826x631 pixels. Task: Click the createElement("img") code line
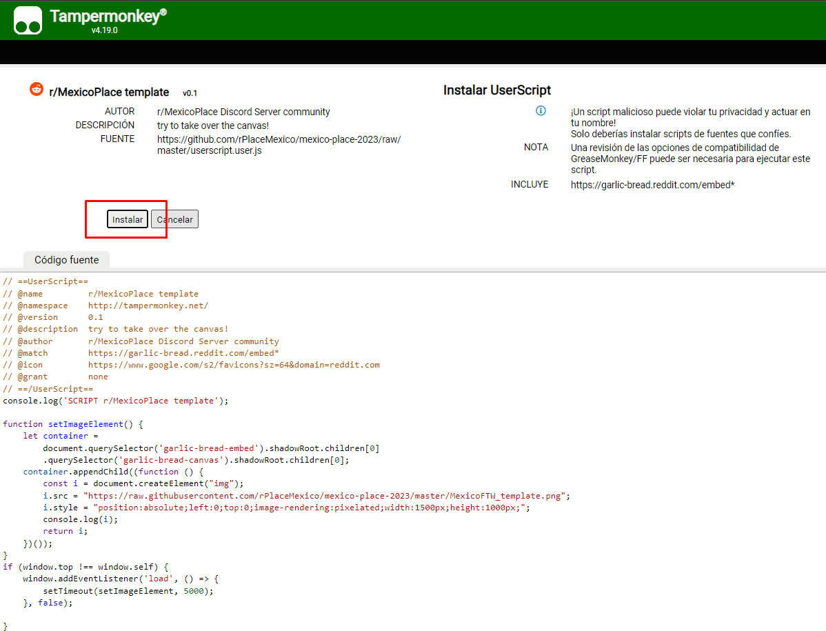pyautogui.click(x=143, y=483)
